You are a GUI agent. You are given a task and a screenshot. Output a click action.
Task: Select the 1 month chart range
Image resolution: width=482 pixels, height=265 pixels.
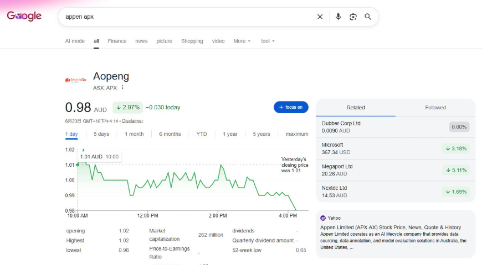(134, 134)
